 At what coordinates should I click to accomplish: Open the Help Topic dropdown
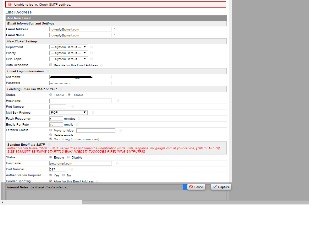pos(69,59)
